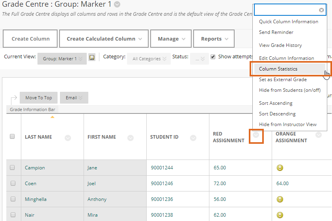Choose Set as External Grade
This screenshot has height=221, width=332.
point(283,80)
